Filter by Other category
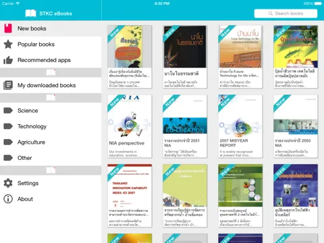The height and width of the screenshot is (243, 324). [x=51, y=158]
